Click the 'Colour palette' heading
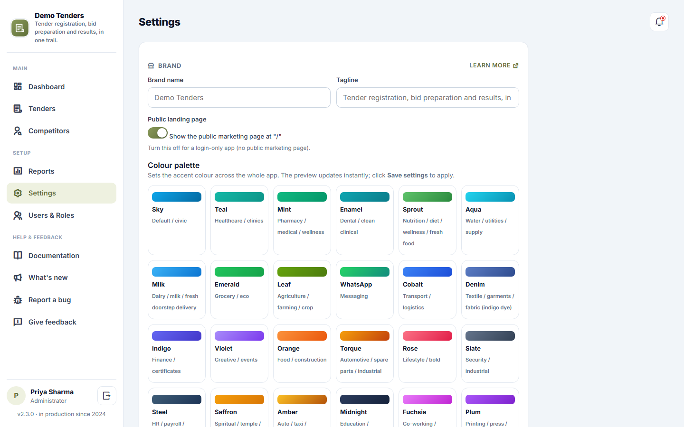Image resolution: width=684 pixels, height=427 pixels. pyautogui.click(x=174, y=165)
